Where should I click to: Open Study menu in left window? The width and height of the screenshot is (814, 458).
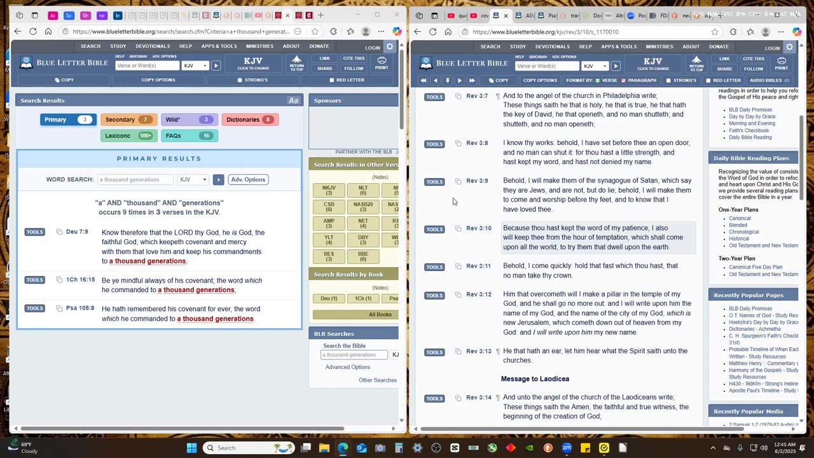click(118, 46)
